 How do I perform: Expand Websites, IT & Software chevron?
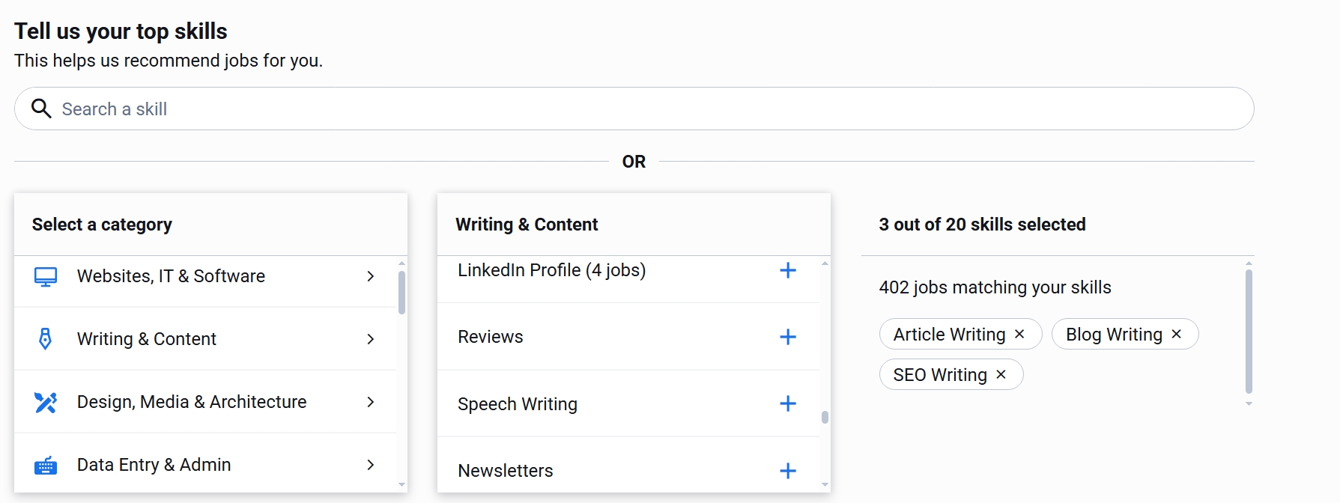[x=371, y=276]
